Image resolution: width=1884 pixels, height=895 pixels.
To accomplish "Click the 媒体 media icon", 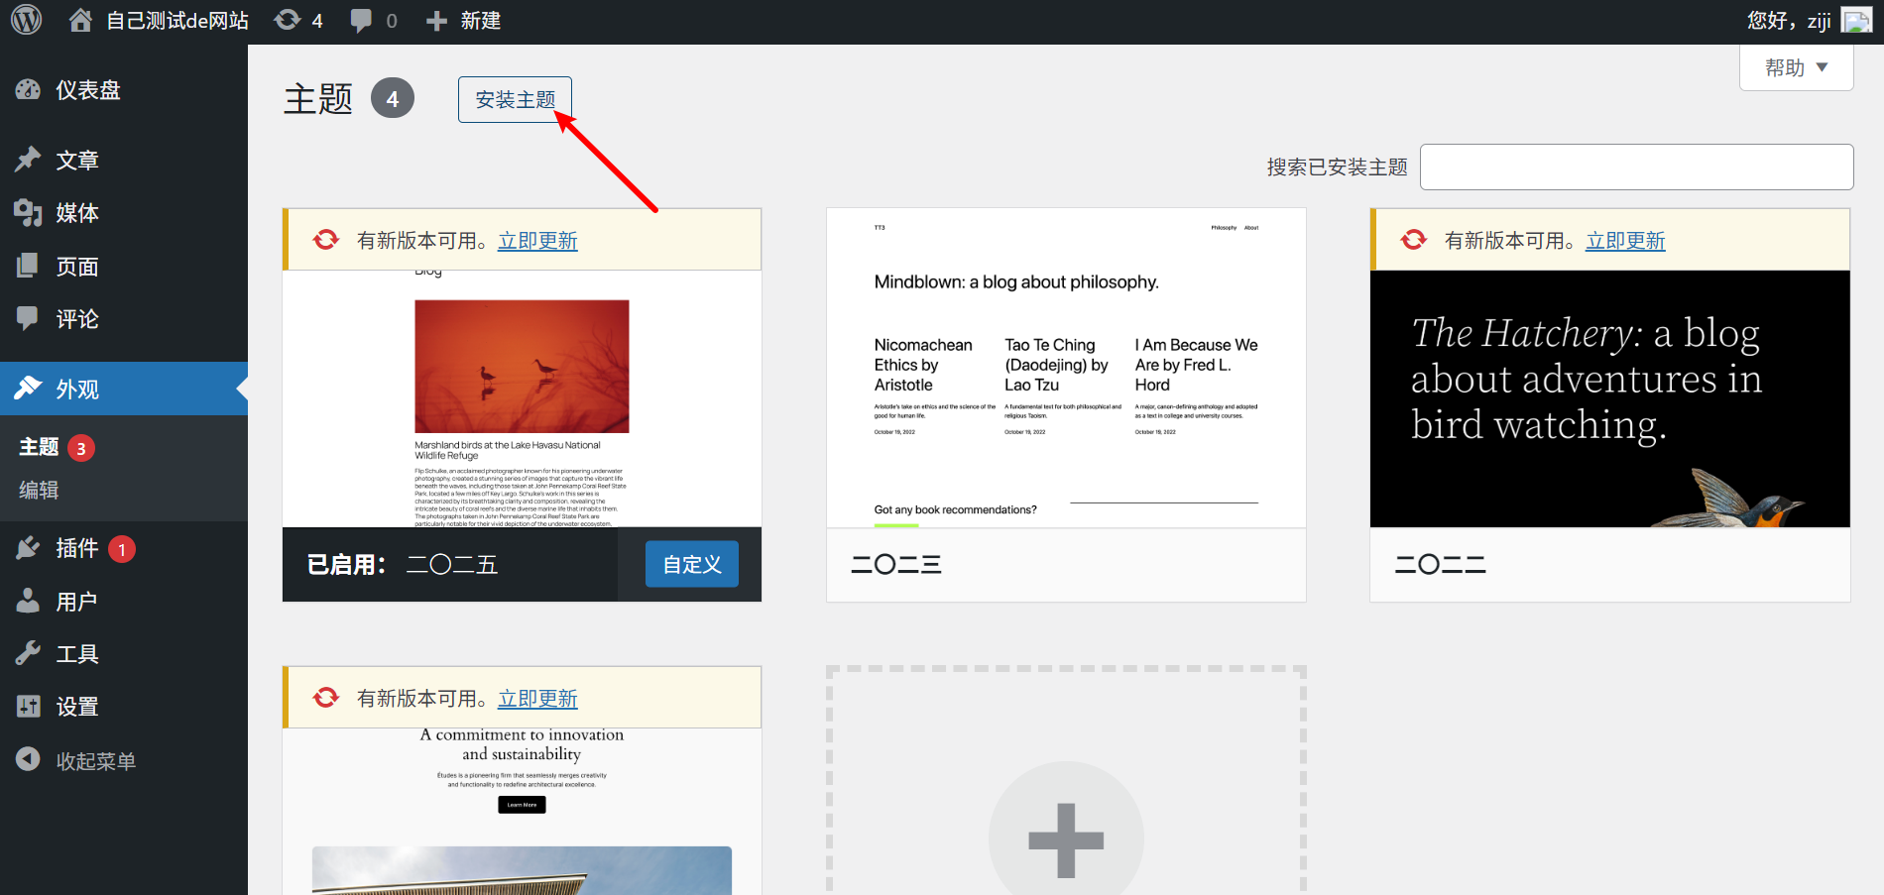I will tap(28, 212).
